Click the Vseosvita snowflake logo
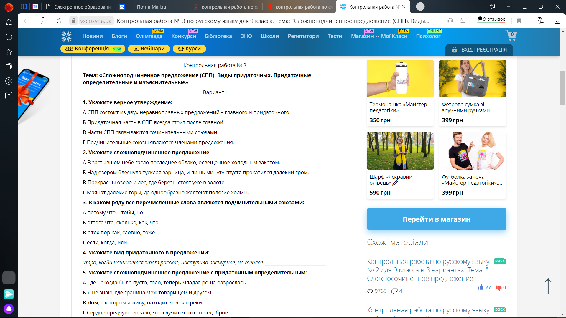 [x=66, y=36]
